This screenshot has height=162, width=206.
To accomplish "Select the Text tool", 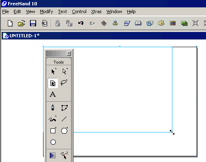I will (53, 94).
